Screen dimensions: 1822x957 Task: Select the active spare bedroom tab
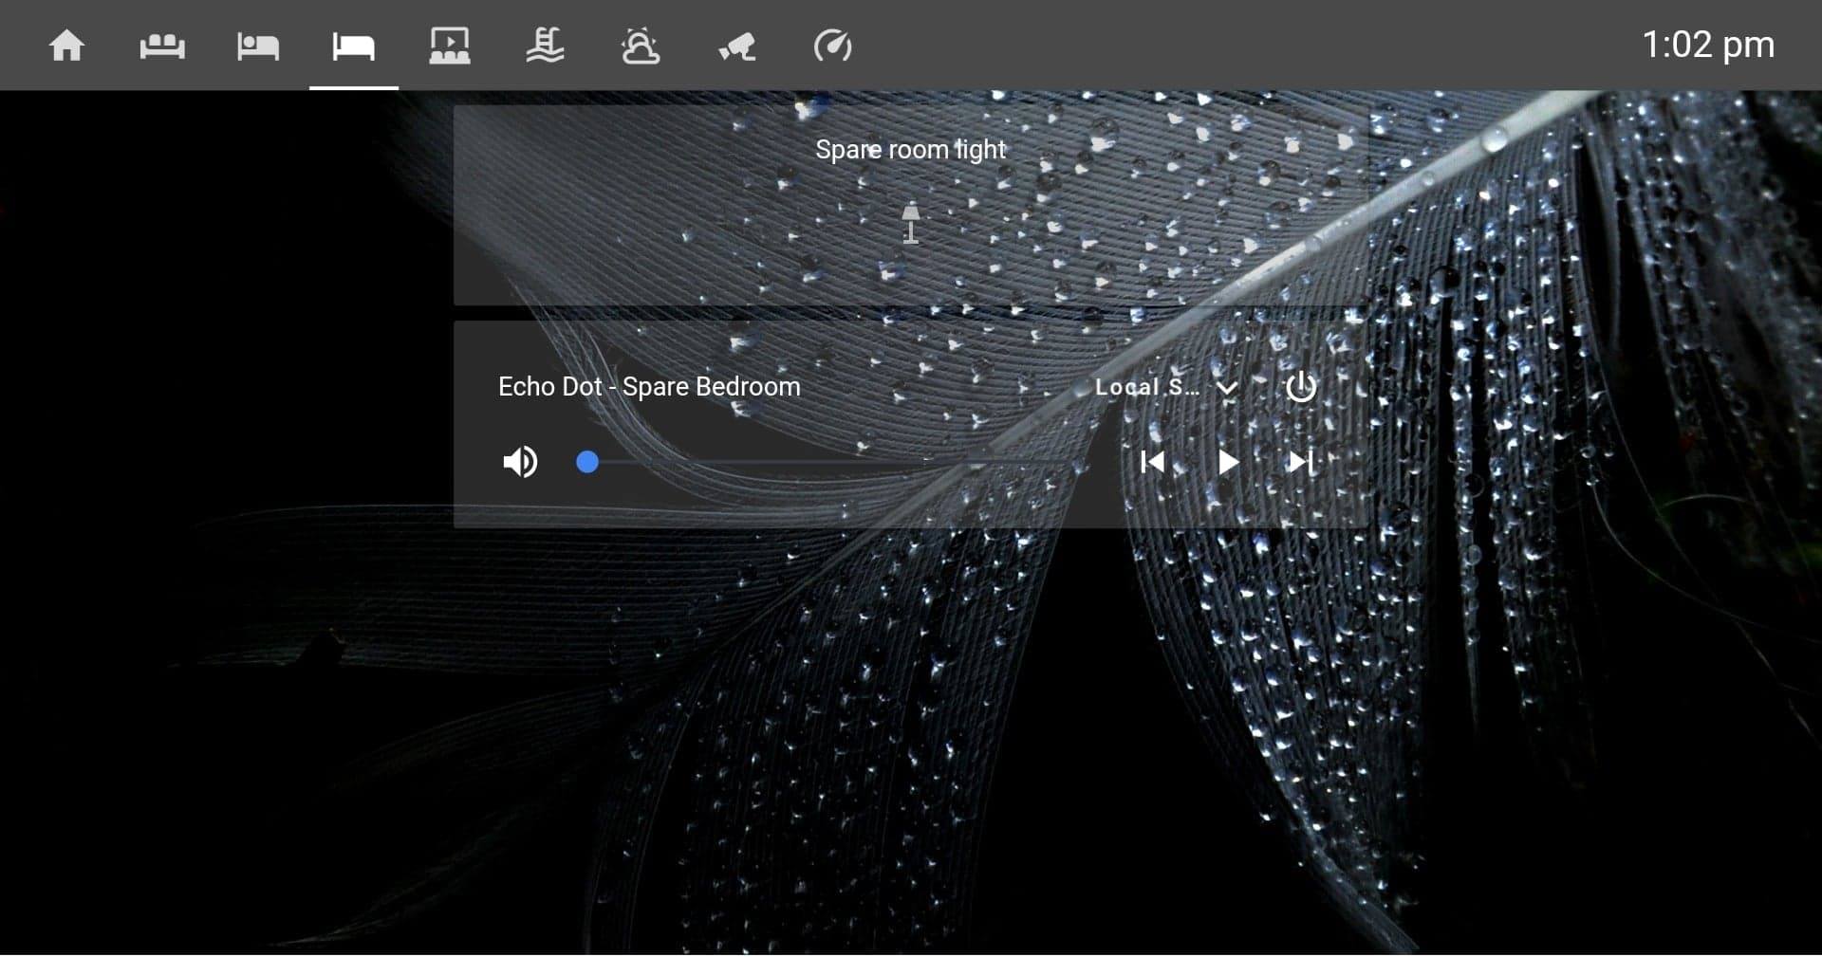[x=354, y=46]
